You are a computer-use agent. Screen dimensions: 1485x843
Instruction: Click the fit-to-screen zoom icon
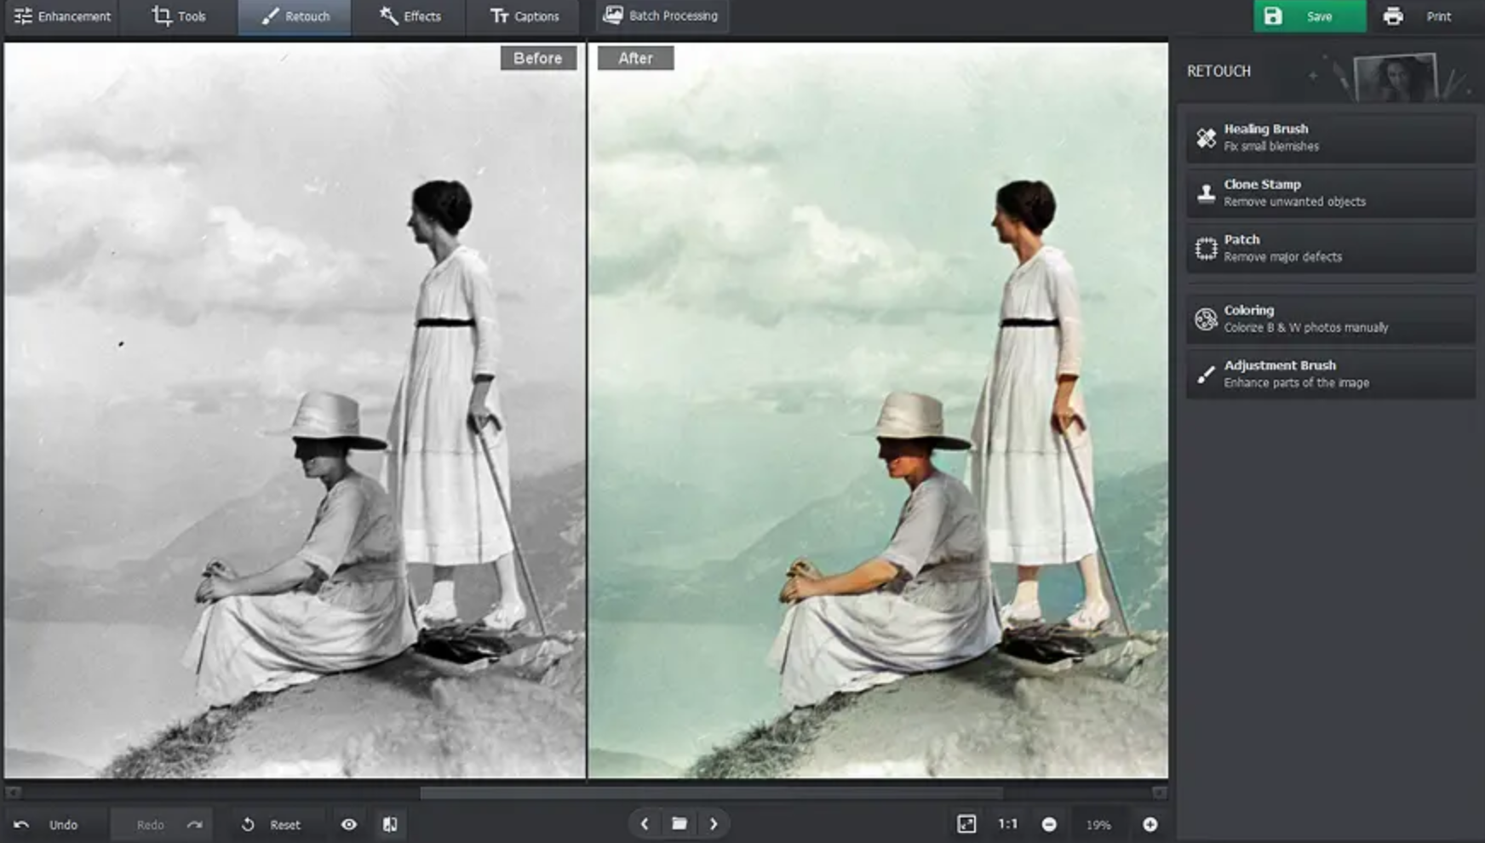(x=966, y=823)
